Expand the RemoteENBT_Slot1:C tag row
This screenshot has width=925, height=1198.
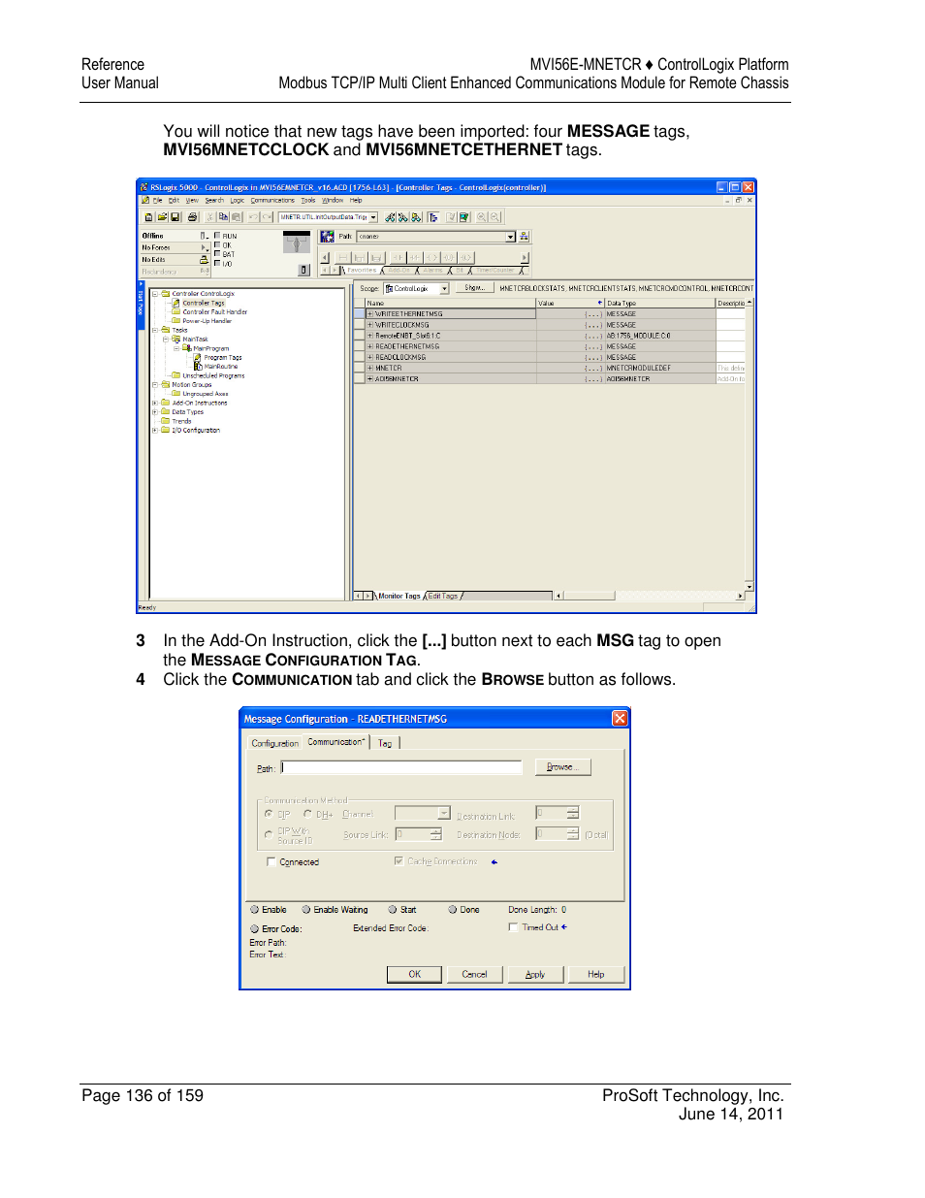[x=369, y=336]
